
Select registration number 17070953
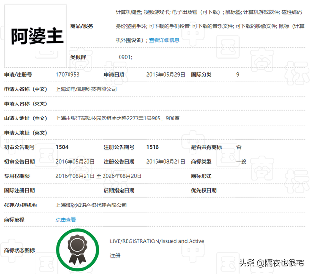(68, 74)
